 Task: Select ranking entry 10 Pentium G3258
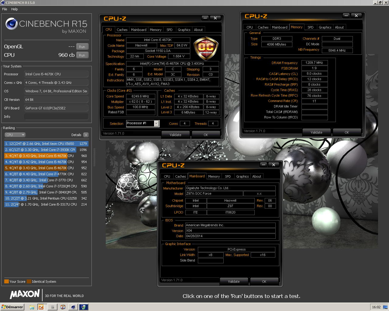click(46, 198)
